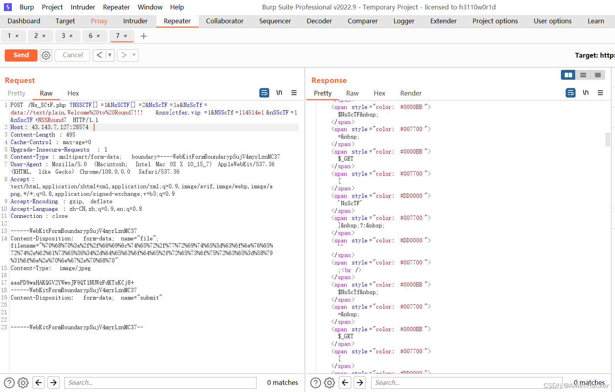Select Repeater sub-tab 6
Viewport: 615px width, 392px height.
(91, 36)
